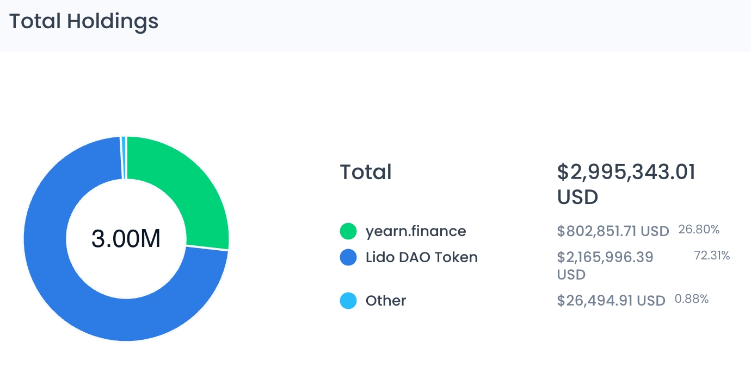Select the Lido DAO Token legend label
Screen dimensions: 751x368
422,257
